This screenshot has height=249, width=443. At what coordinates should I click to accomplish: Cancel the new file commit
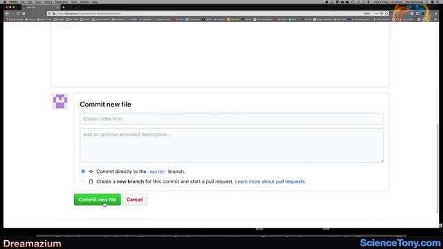click(x=134, y=200)
